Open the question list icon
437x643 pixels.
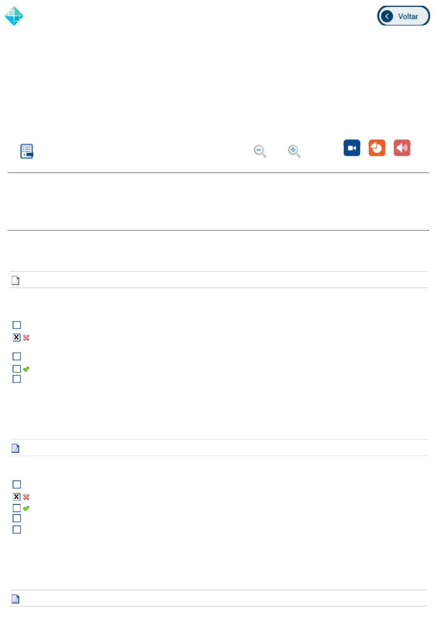pos(27,151)
